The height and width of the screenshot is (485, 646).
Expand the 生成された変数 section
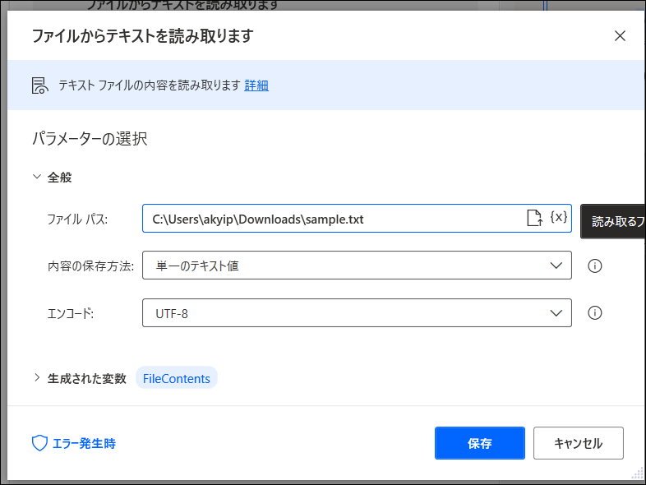tap(37, 378)
